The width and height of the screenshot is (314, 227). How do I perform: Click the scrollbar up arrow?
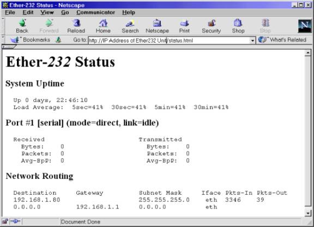(x=307, y=53)
